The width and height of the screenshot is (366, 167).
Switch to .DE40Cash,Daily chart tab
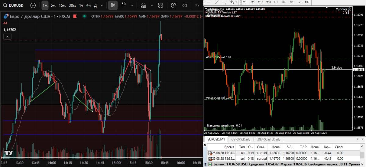(x=268, y=139)
